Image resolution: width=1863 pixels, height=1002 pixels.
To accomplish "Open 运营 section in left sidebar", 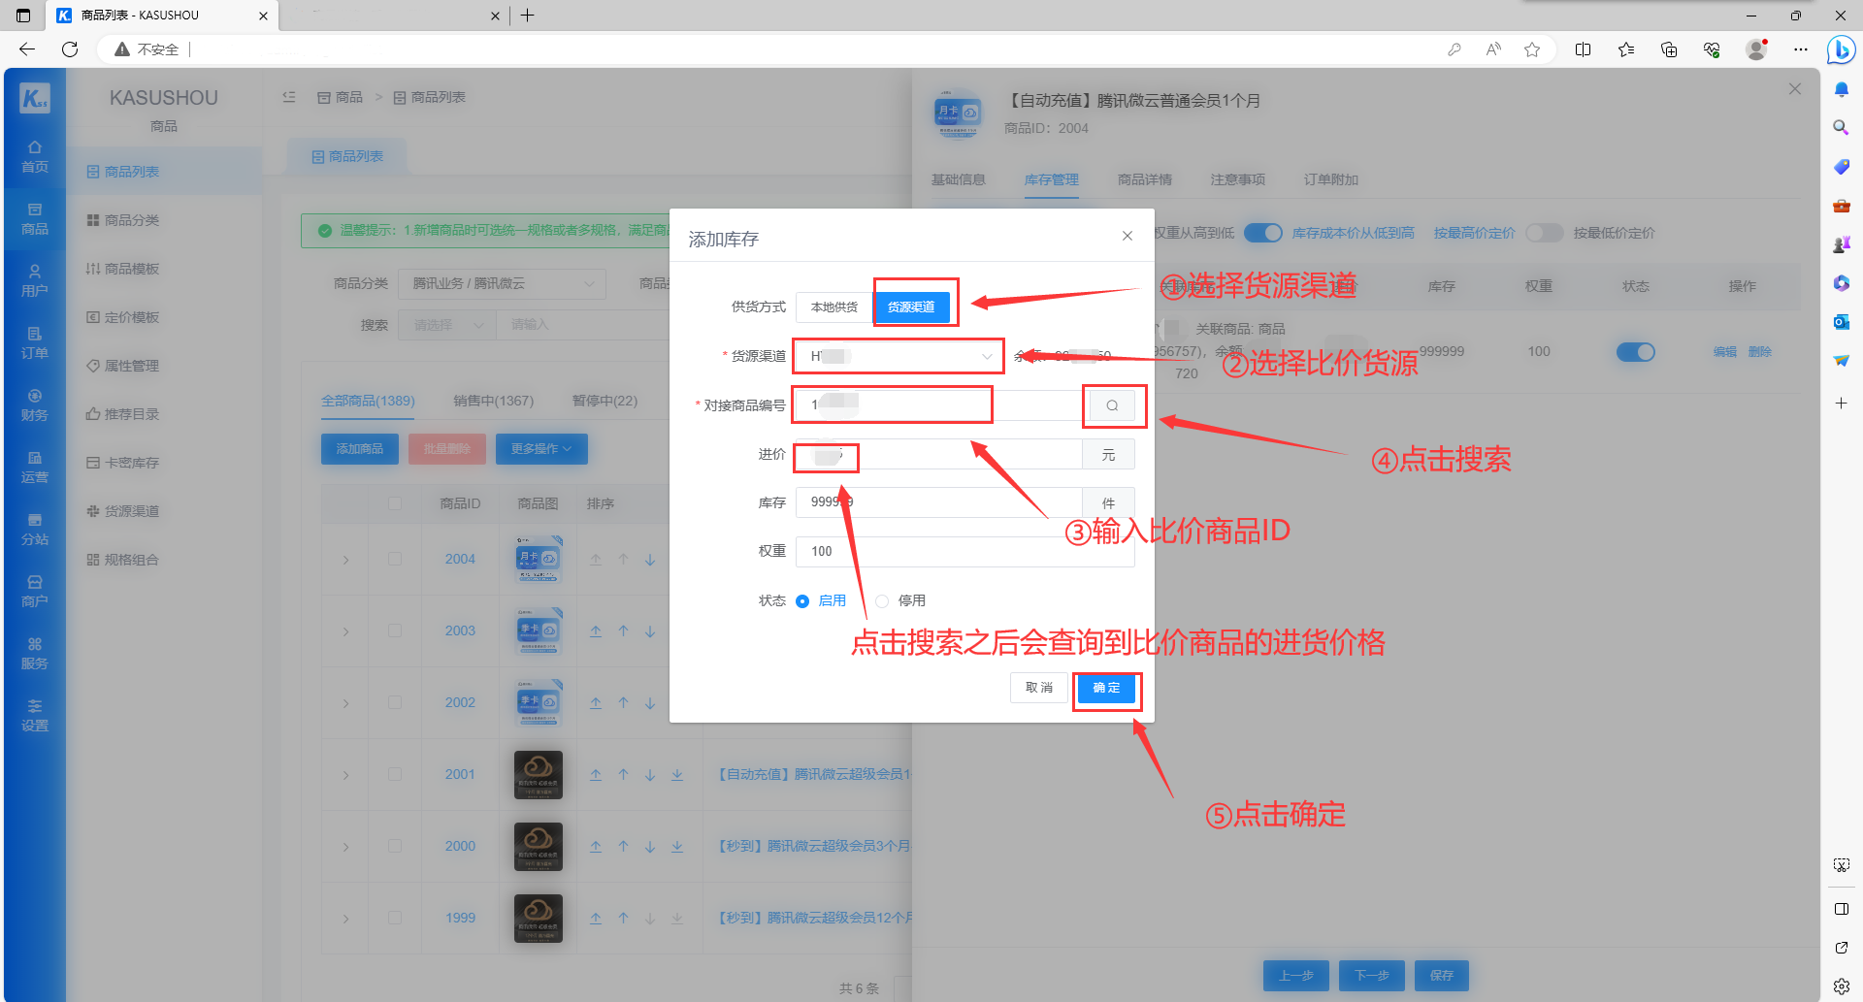I will (35, 468).
